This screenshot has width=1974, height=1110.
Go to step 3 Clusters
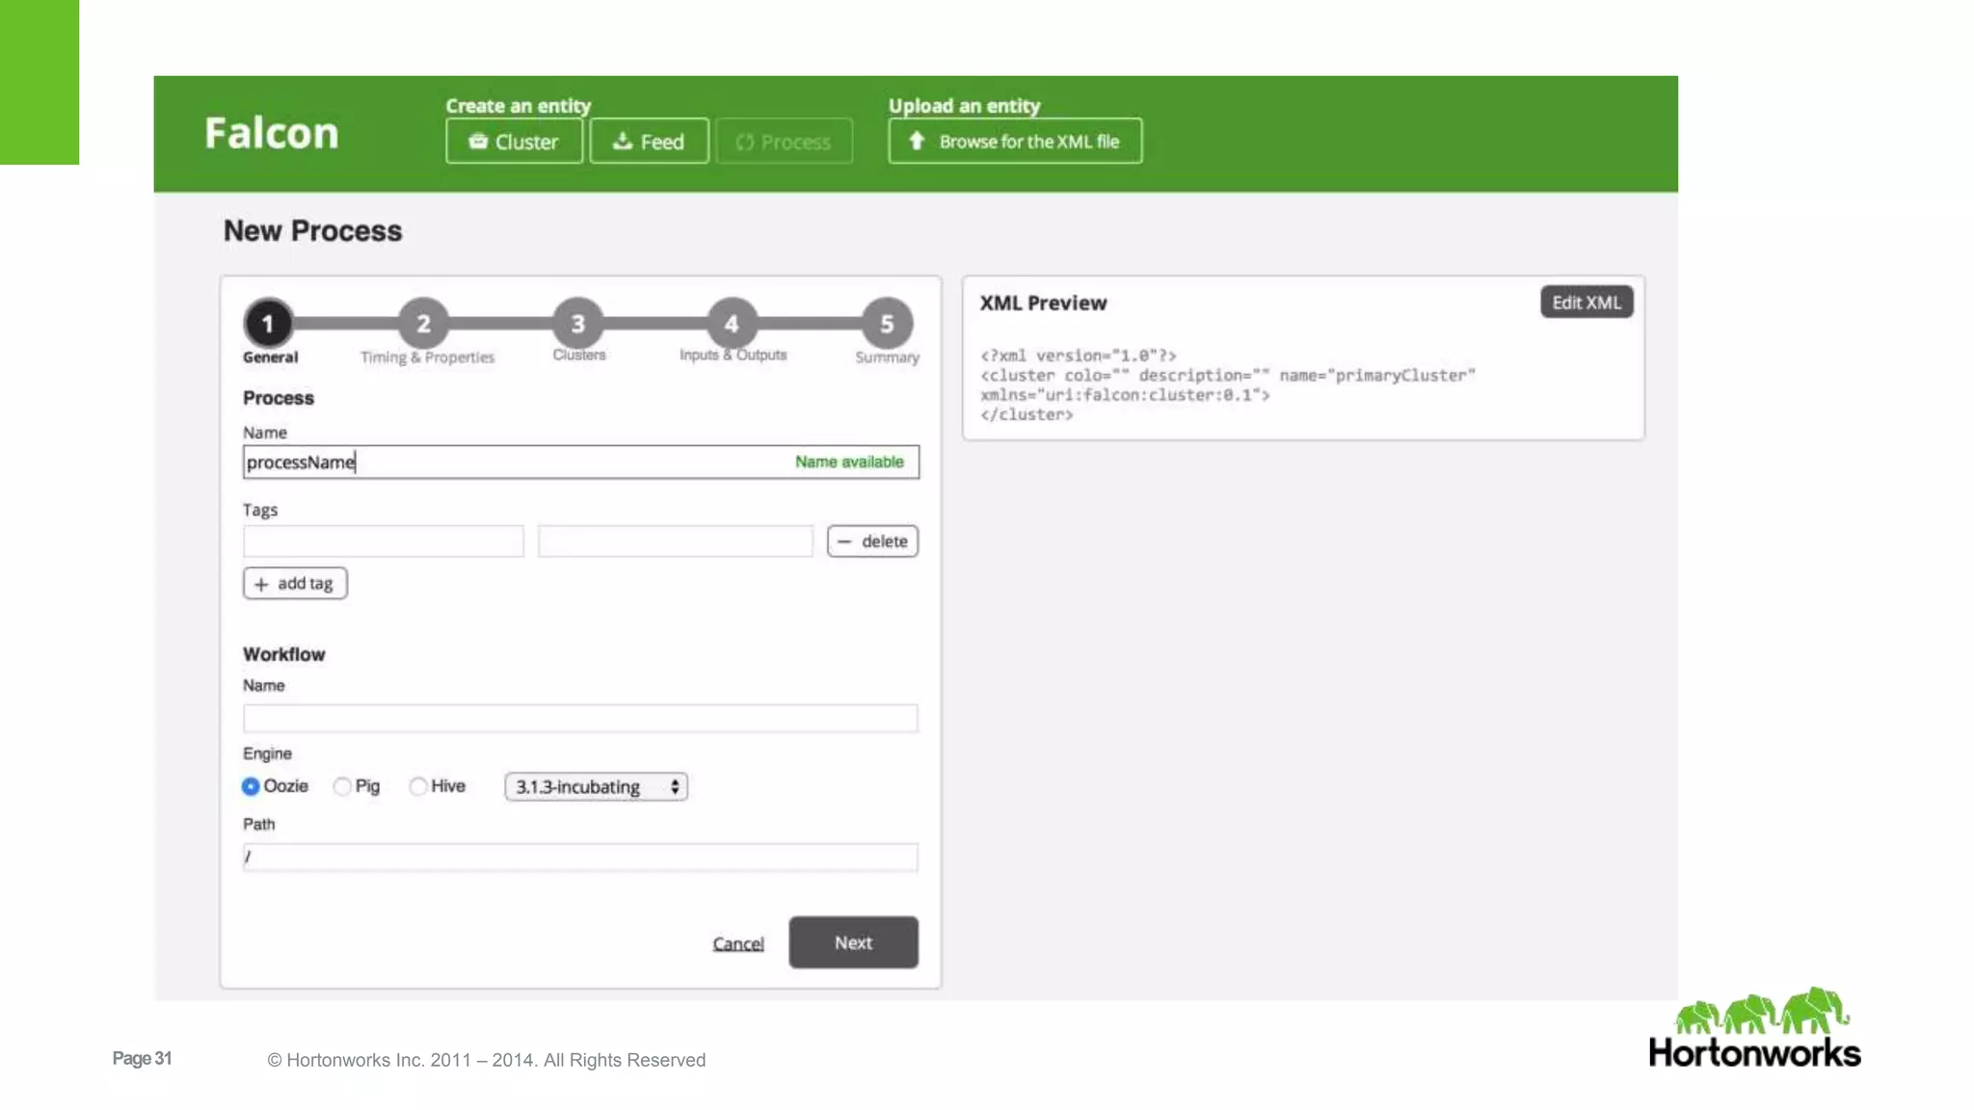pyautogui.click(x=577, y=323)
